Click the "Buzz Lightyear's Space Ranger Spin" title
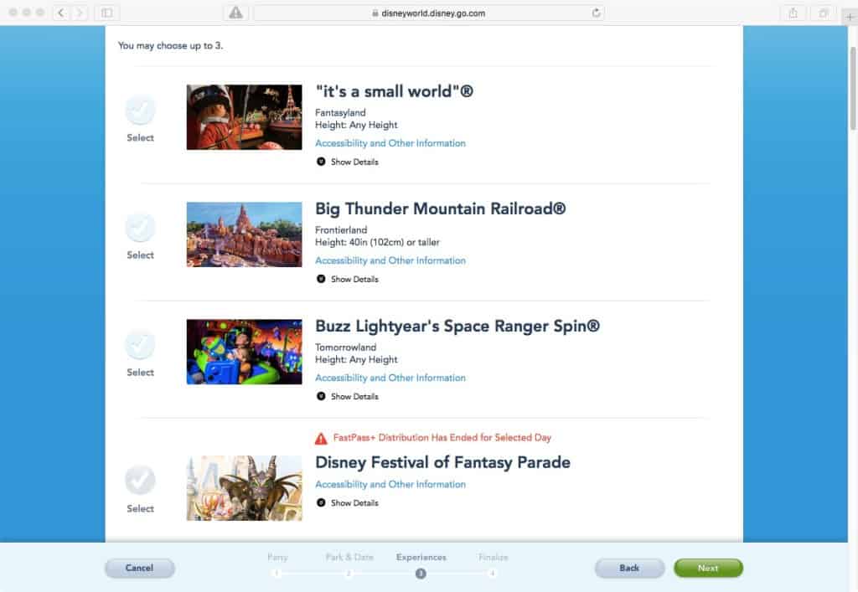Image resolution: width=858 pixels, height=592 pixels. (x=457, y=327)
